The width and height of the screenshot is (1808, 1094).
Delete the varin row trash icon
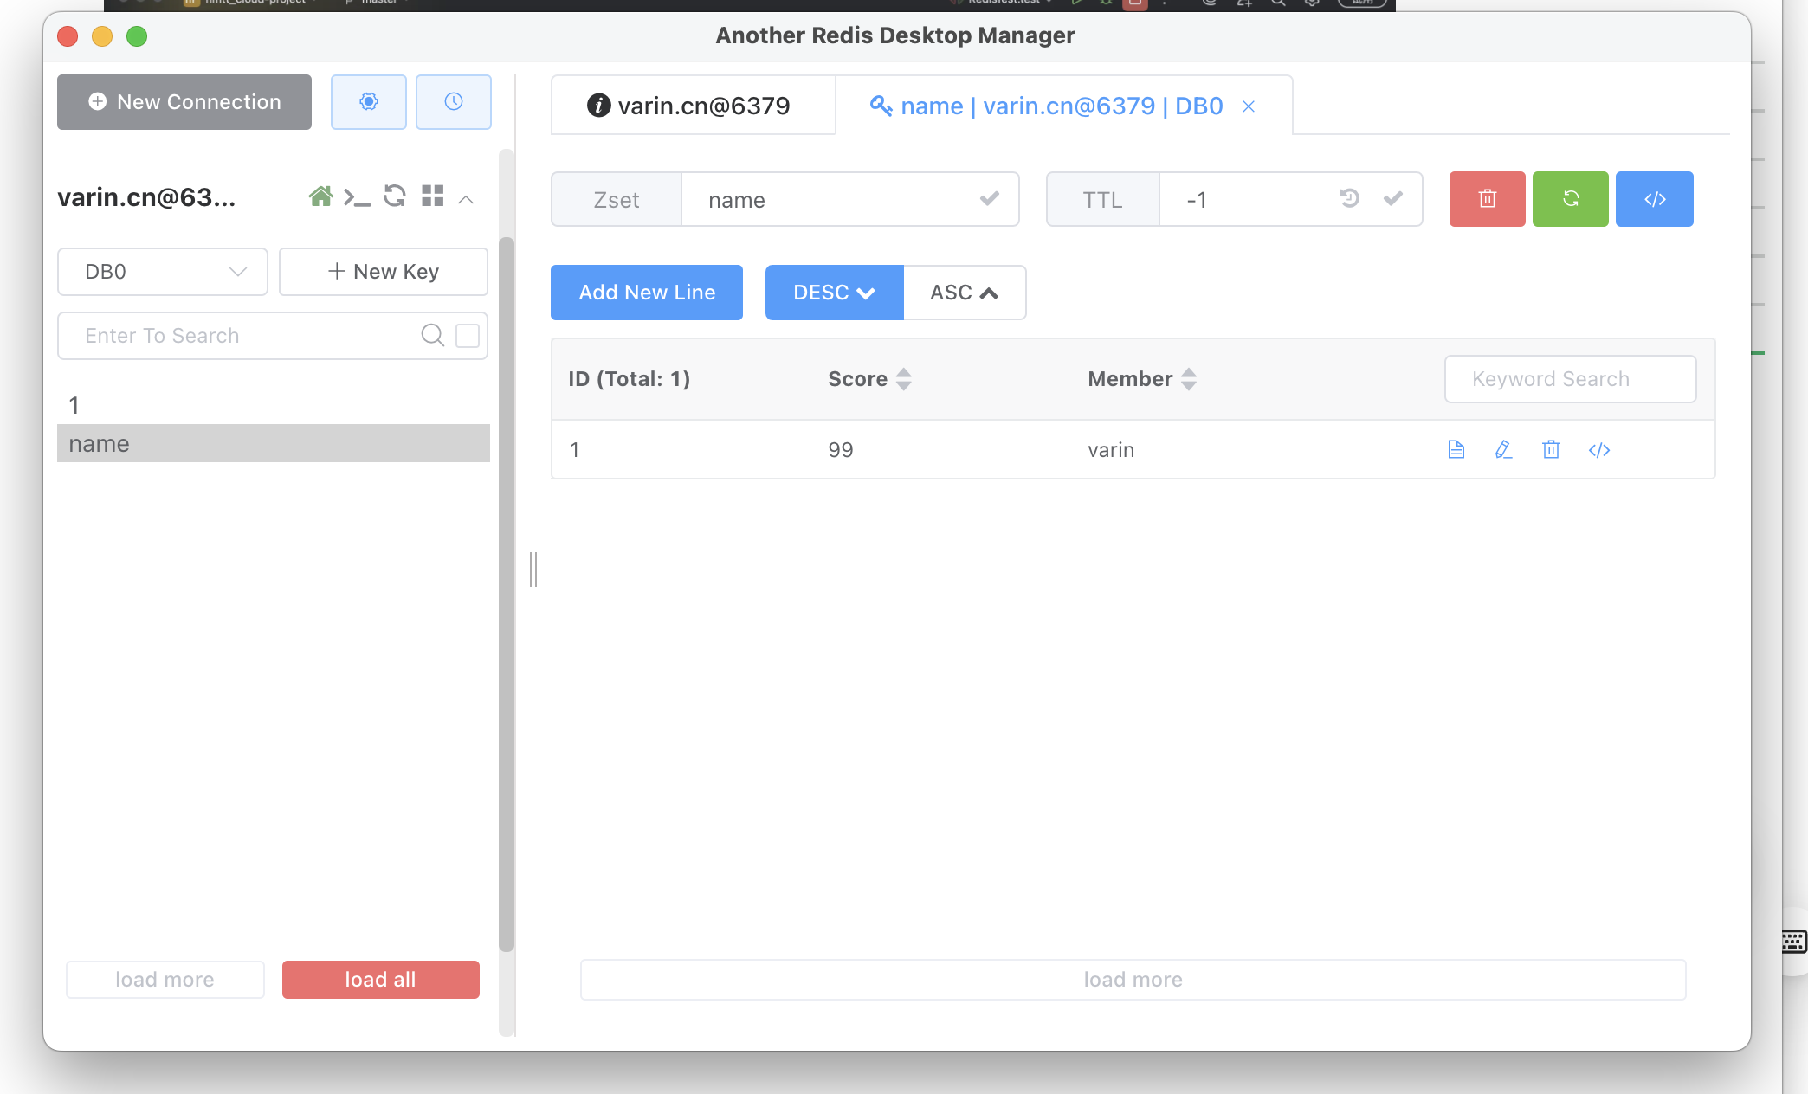[x=1551, y=449]
